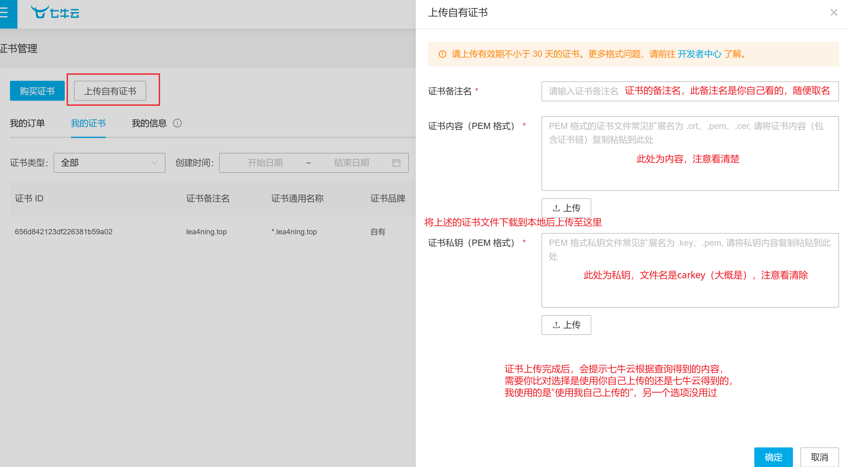Click the 证书 ID column header

(x=29, y=198)
